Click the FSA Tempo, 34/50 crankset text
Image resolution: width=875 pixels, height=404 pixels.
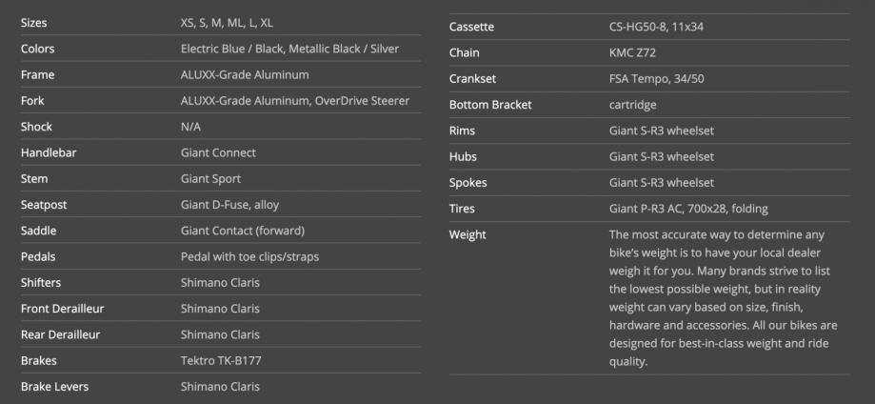[657, 78]
